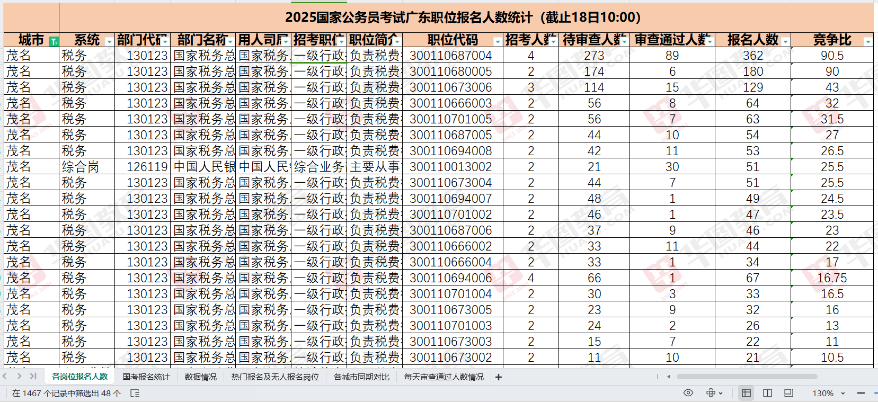Select position code cell 300110680005
Screen dimensions: 878x402
453,72
